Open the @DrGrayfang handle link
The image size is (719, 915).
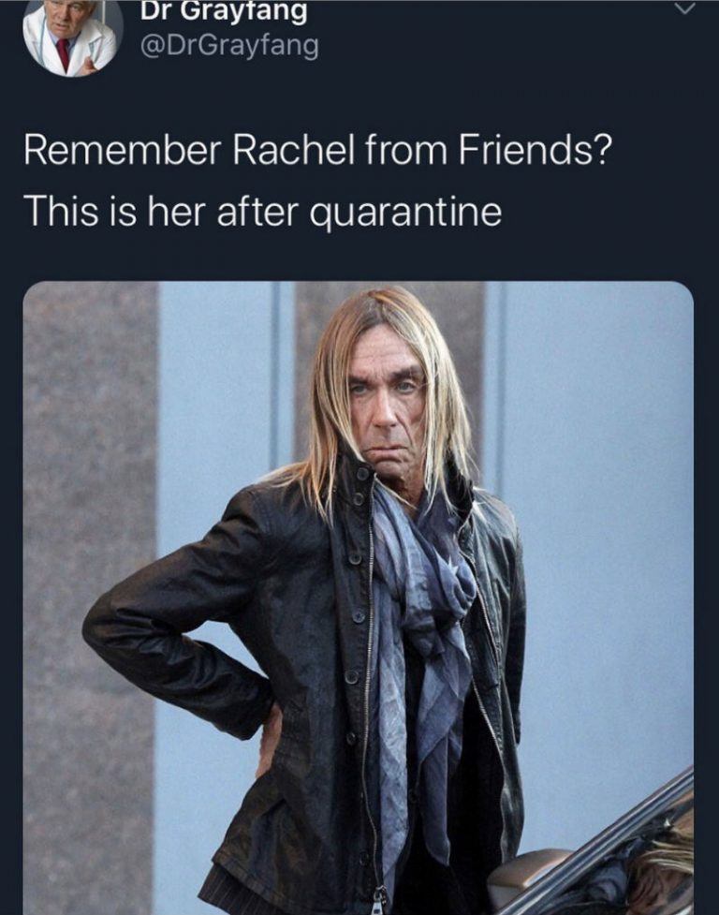click(229, 46)
